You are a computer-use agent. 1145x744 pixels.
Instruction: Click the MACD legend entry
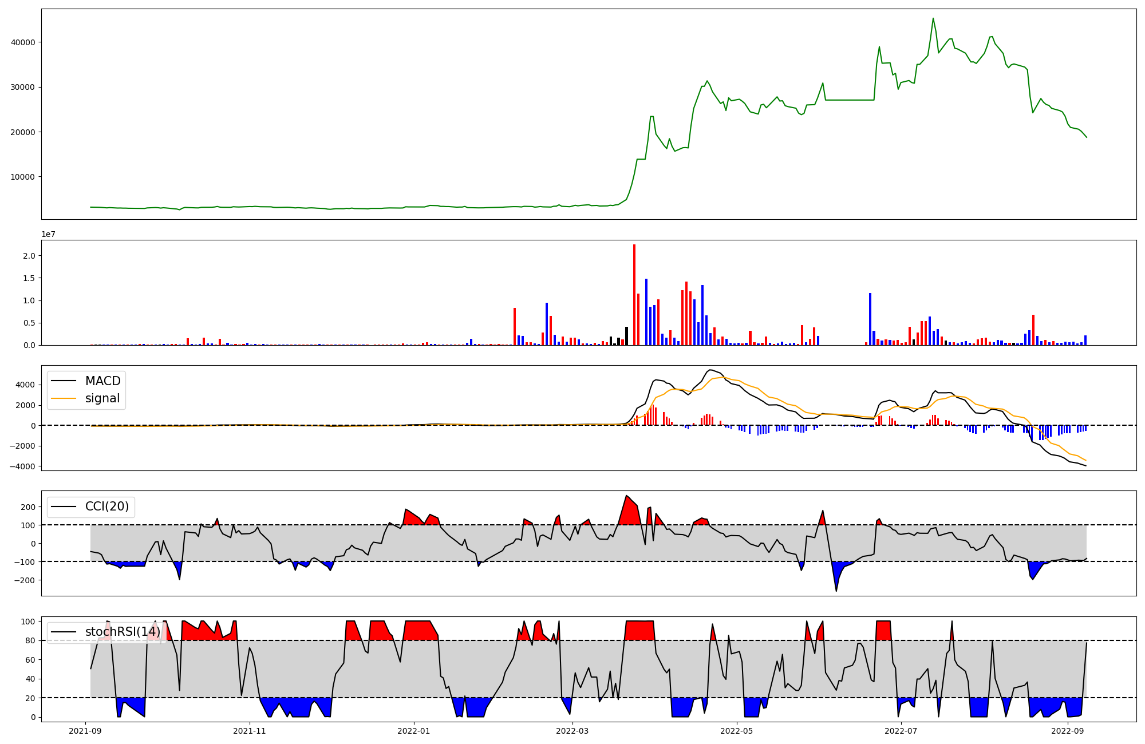click(x=102, y=381)
